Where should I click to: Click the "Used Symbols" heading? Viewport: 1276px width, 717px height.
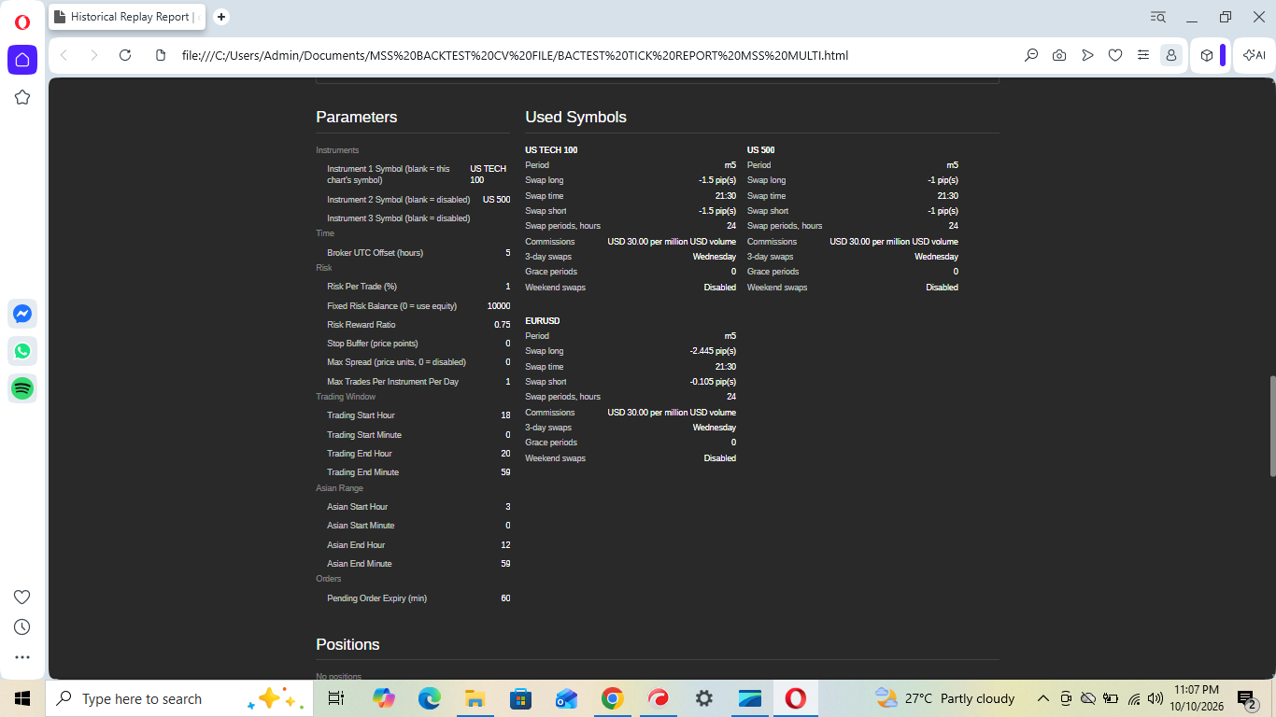coord(576,117)
